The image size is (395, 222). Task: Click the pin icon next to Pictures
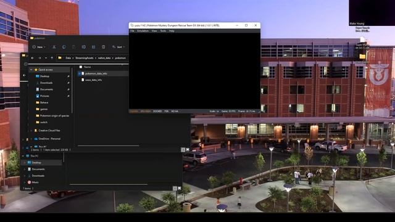[x=68, y=96]
